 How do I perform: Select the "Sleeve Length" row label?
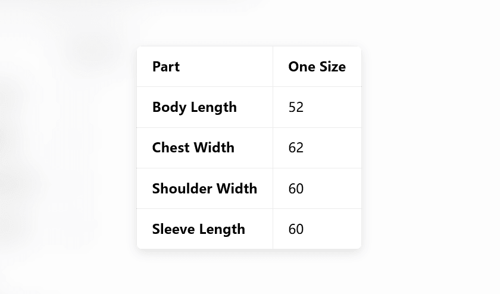[x=198, y=229]
